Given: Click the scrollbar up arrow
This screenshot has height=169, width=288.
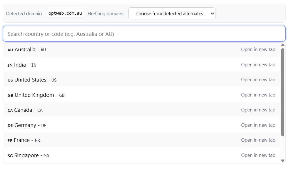Looking at the screenshot, I should [x=283, y=45].
